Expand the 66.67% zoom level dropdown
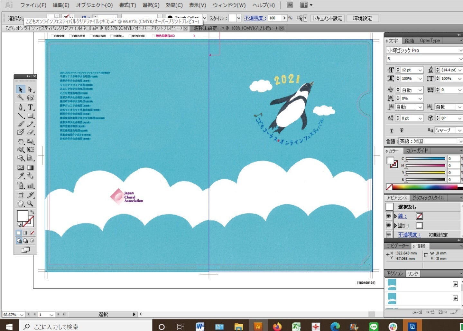This screenshot has width=463, height=331. 22,315
